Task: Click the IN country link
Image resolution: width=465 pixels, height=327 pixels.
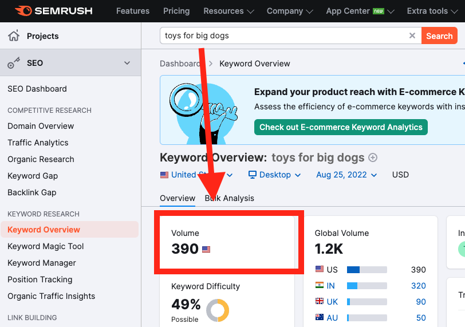Action: click(x=330, y=286)
